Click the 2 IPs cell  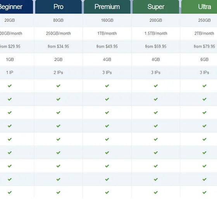tap(59, 73)
